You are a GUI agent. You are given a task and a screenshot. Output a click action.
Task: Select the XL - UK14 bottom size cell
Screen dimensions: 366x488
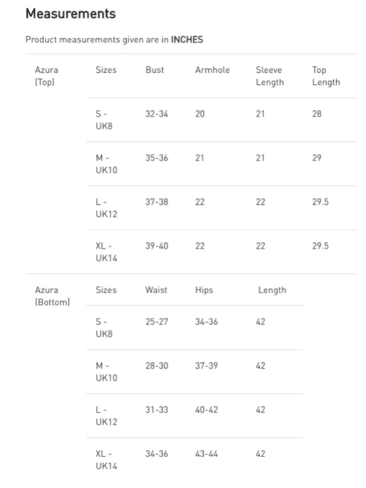coord(106,460)
